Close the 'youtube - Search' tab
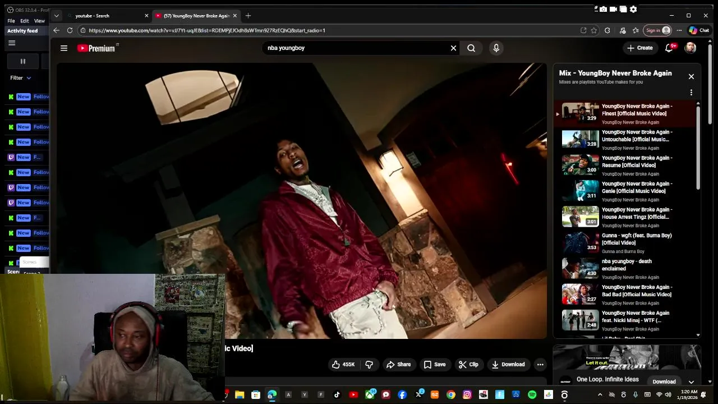718x404 pixels. point(146,16)
